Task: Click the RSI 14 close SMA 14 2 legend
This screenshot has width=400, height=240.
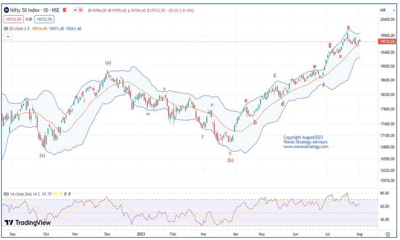Action: (22, 194)
